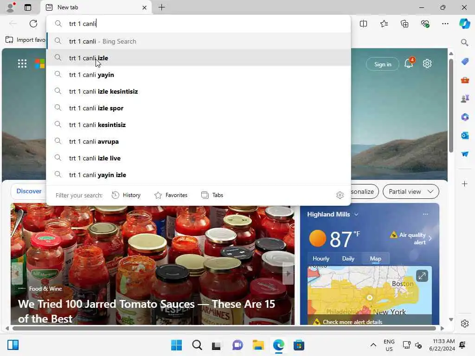Open page settings gear near Sign in
The width and height of the screenshot is (475, 356).
(427, 64)
